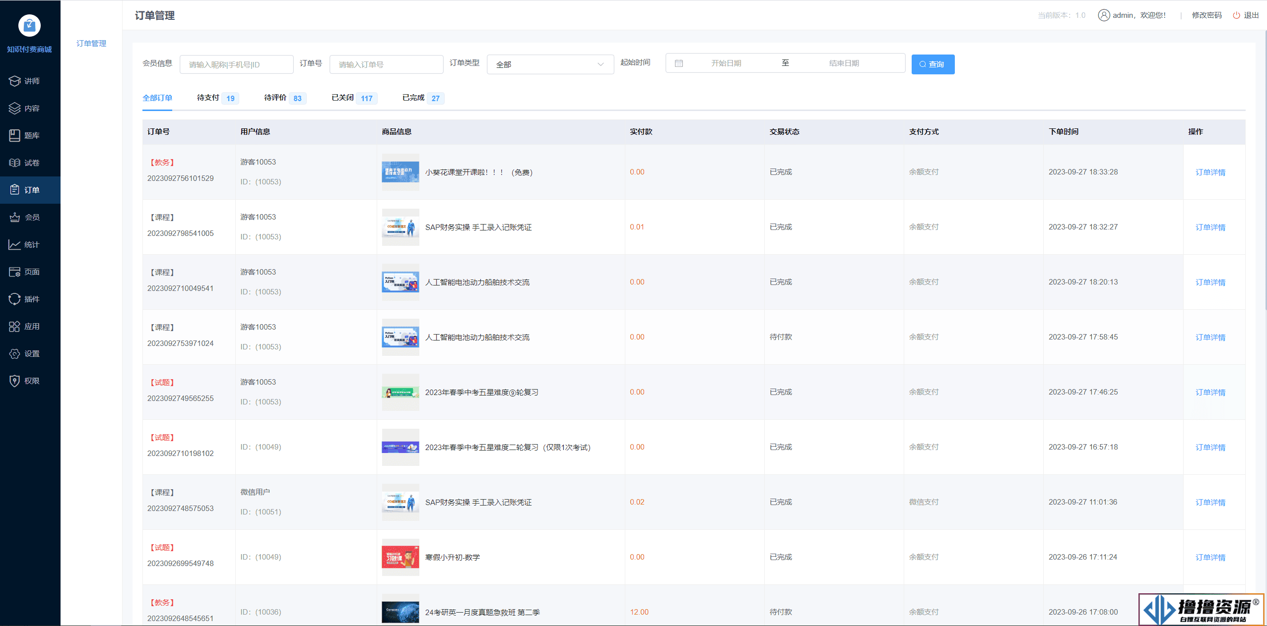Viewport: 1267px width, 626px height.
Task: Open the 应用 grid icon in sidebar
Action: tap(14, 326)
